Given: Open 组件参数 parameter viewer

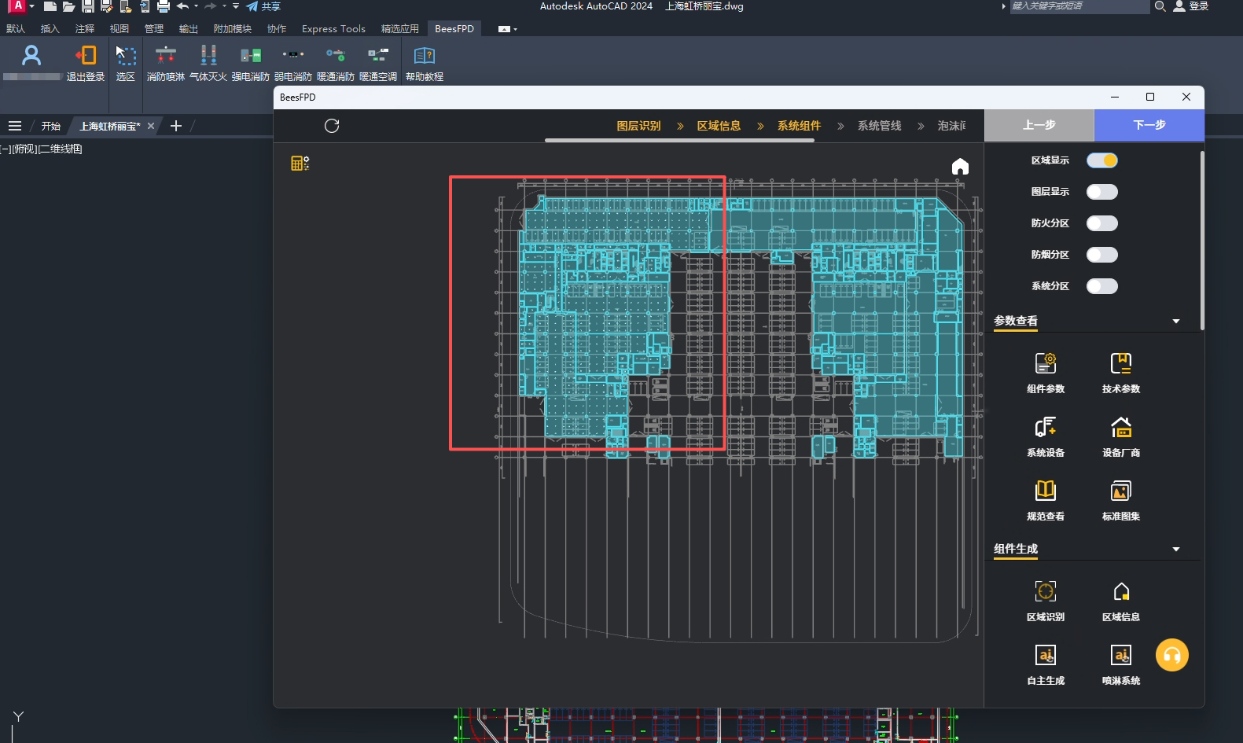Looking at the screenshot, I should coord(1045,371).
